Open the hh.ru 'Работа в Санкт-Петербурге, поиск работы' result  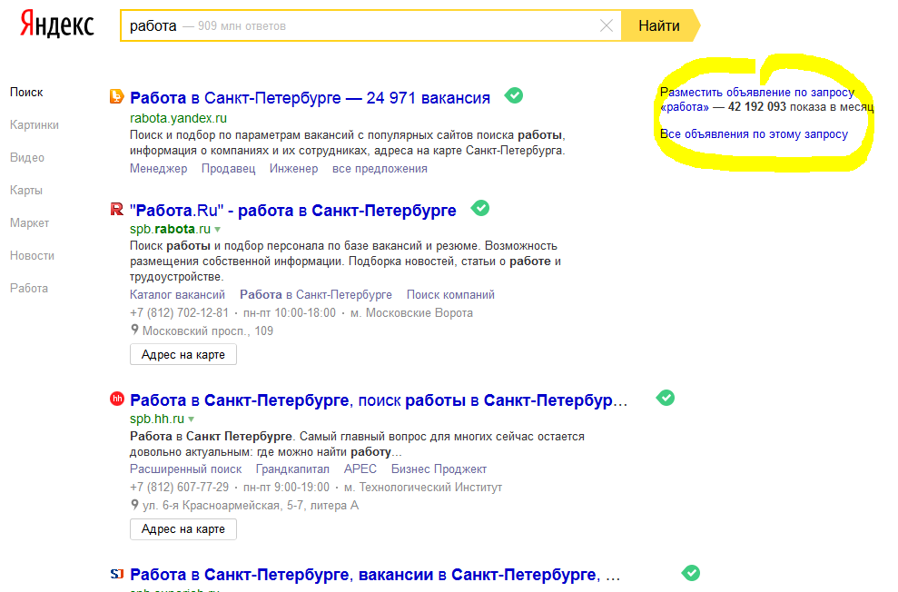379,400
